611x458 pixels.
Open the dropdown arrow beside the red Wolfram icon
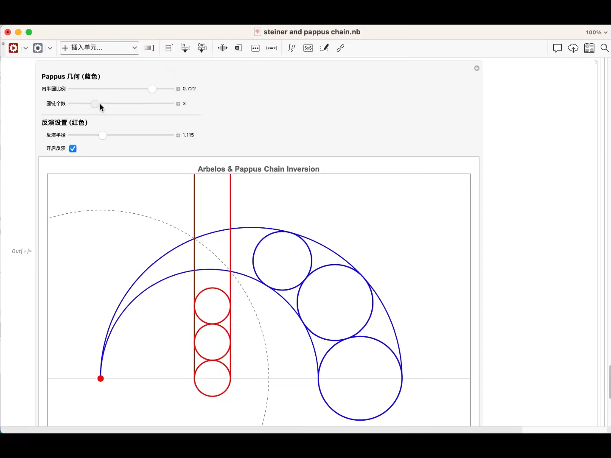coord(25,48)
